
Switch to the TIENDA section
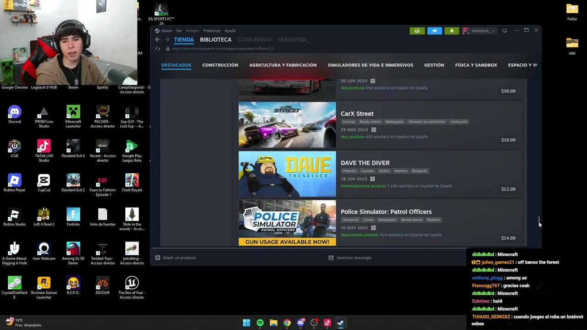point(184,40)
